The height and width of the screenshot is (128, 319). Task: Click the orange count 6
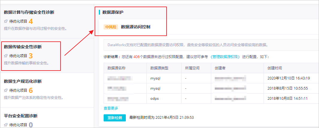[x=31, y=90]
